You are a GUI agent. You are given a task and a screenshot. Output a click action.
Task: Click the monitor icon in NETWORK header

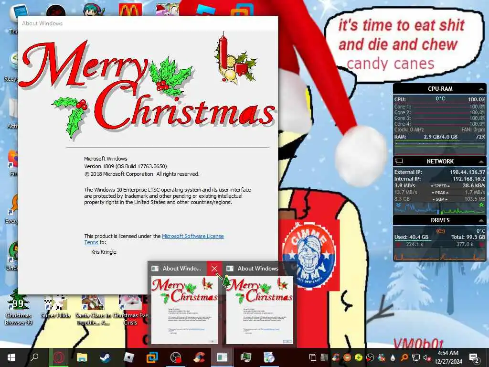click(x=399, y=162)
